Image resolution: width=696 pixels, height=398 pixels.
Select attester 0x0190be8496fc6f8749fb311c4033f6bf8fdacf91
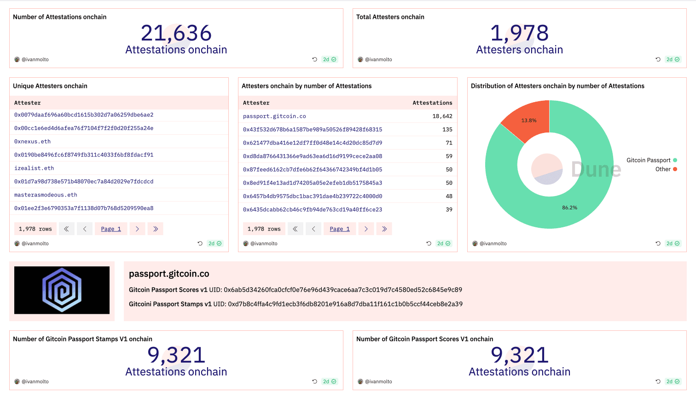84,155
